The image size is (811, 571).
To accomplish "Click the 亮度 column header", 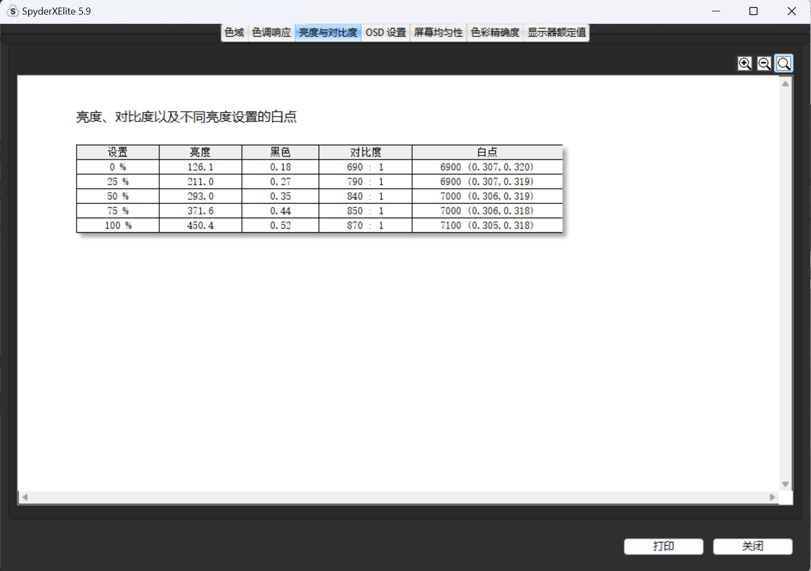I will coord(200,152).
